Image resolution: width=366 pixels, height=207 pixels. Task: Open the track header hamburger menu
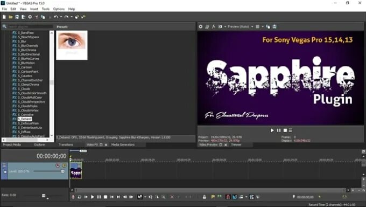(4, 165)
